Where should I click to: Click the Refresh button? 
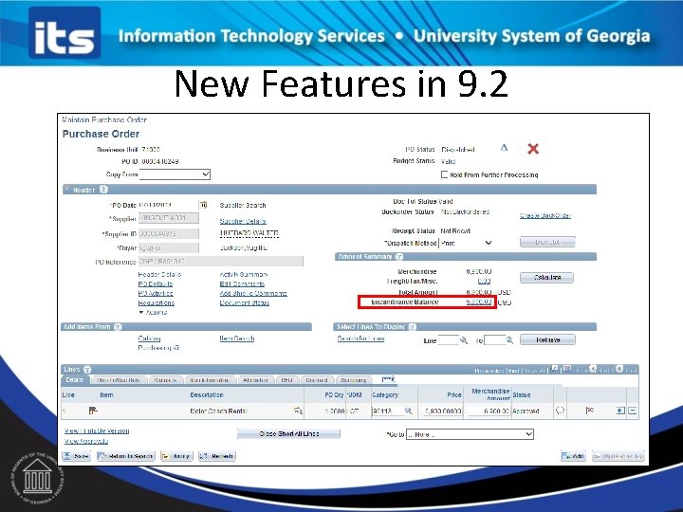(217, 456)
